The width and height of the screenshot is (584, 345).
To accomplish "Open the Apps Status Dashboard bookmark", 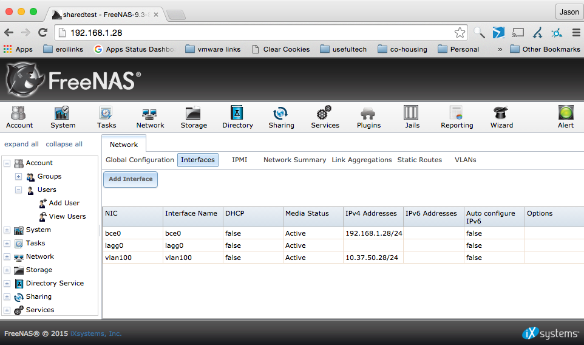I will click(134, 49).
